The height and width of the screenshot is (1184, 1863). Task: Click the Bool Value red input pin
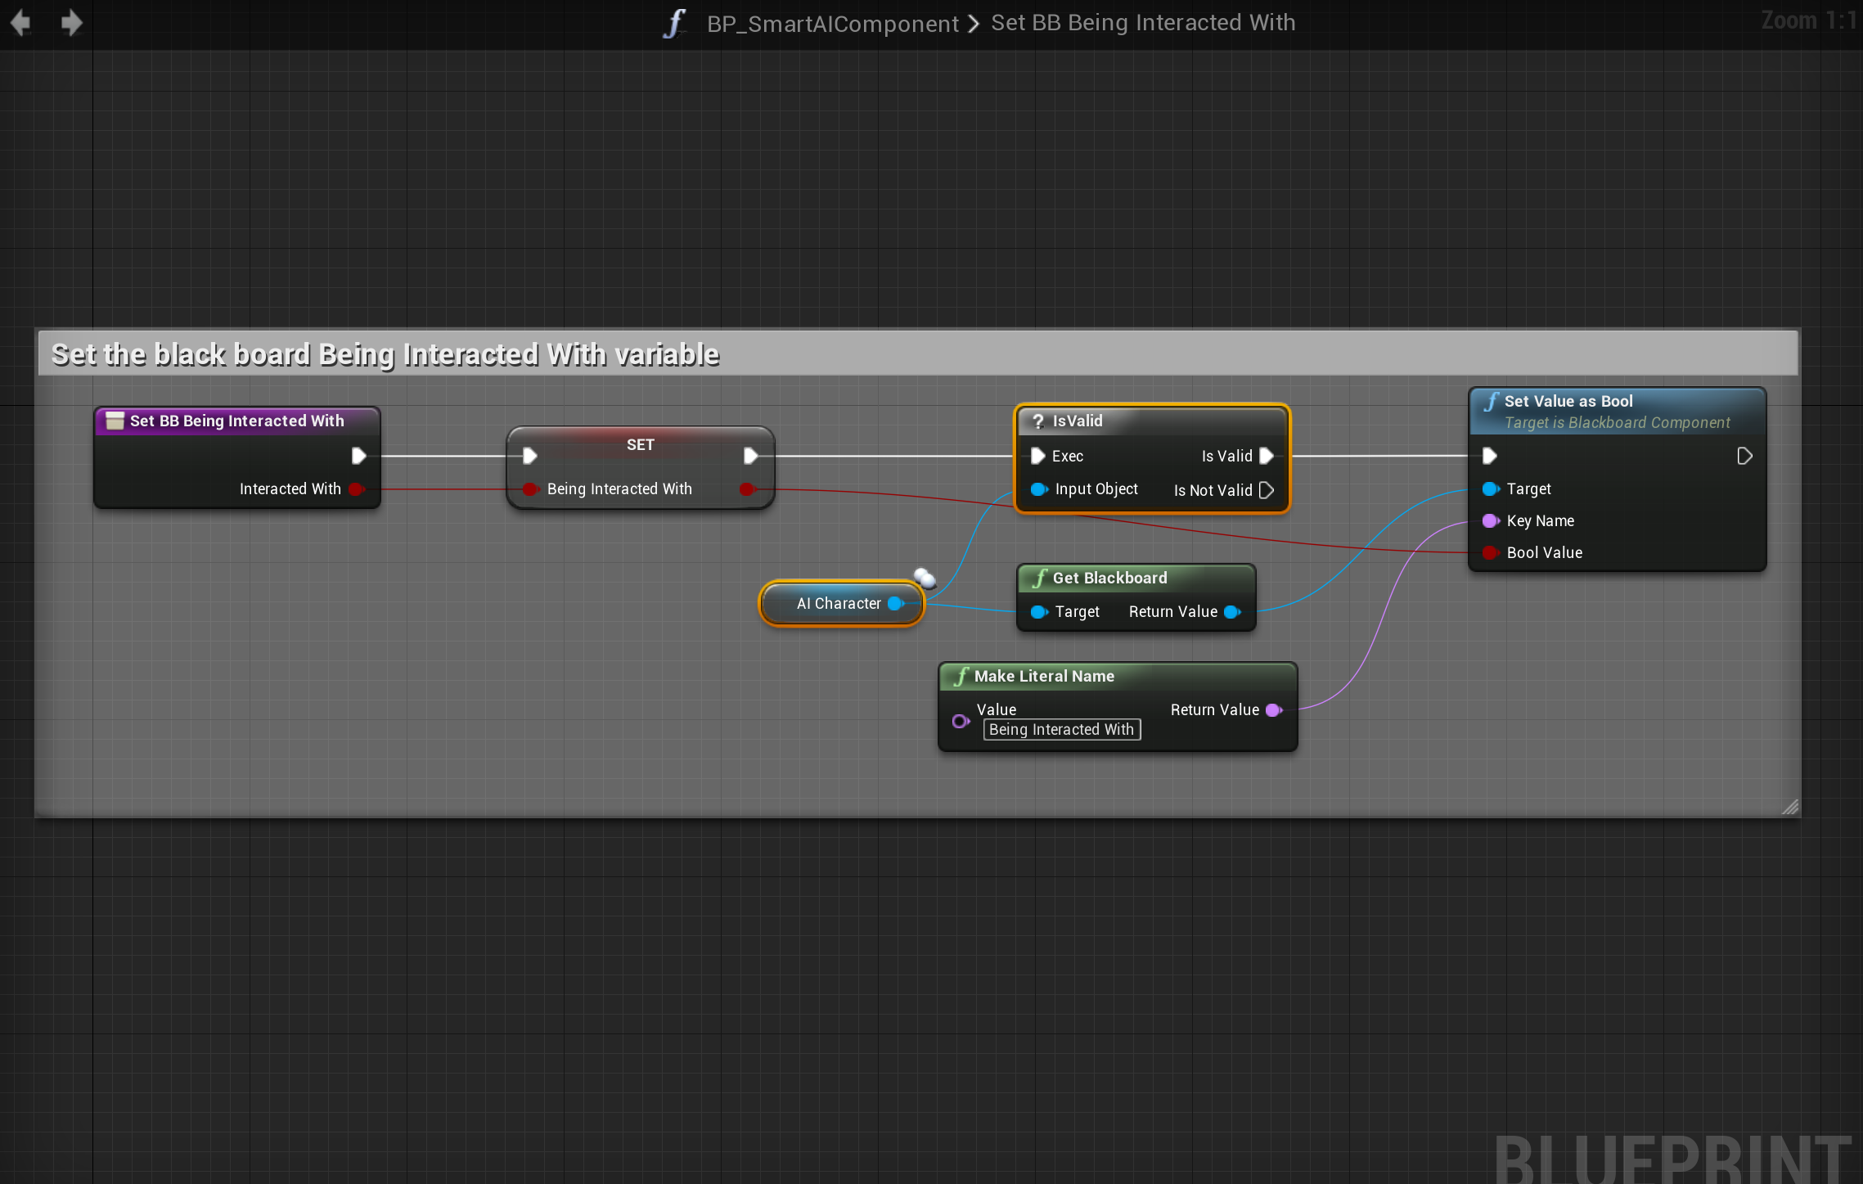pos(1490,553)
